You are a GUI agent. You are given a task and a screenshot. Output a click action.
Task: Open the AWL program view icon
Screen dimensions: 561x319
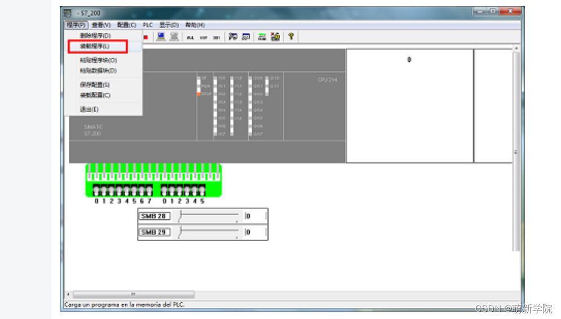click(x=191, y=37)
